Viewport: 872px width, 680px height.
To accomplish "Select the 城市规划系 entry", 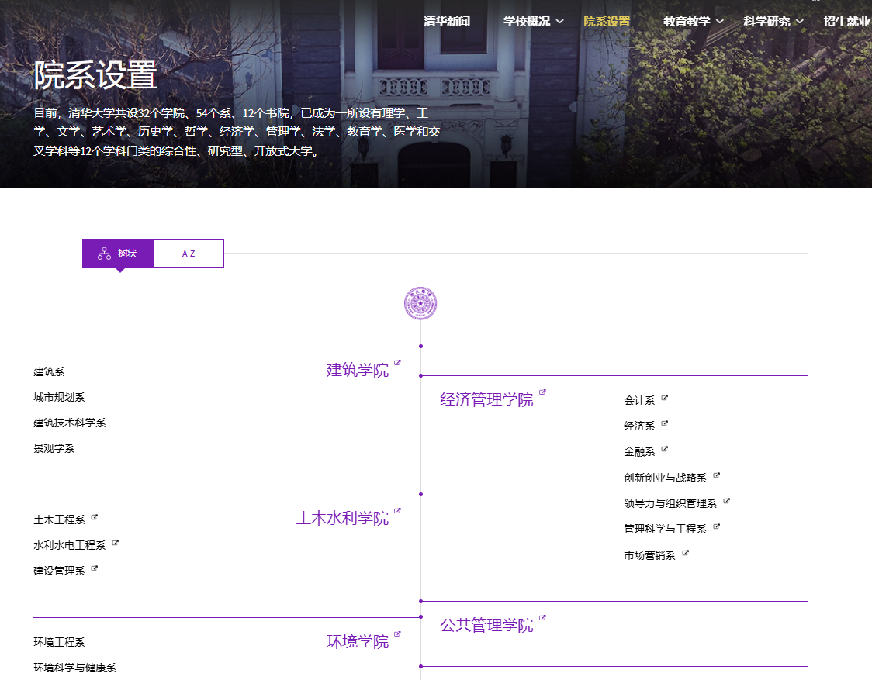I will coord(59,397).
